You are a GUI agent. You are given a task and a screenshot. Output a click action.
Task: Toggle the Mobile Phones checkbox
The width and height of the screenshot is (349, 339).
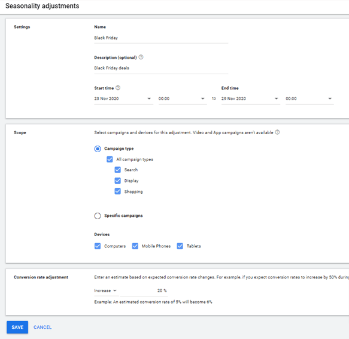point(135,246)
